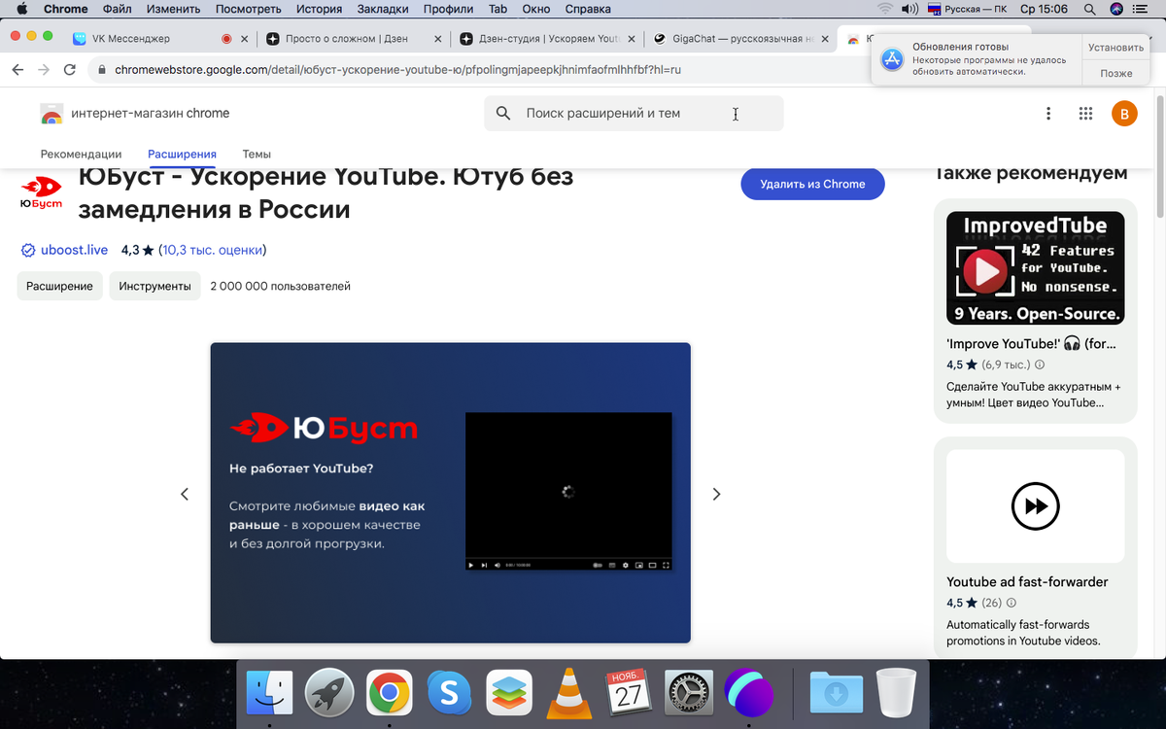Open the uboost.live link
Screen dimensions: 1166x729
click(x=74, y=250)
